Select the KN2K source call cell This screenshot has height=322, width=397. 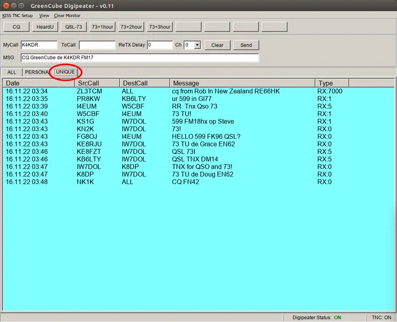[85, 129]
